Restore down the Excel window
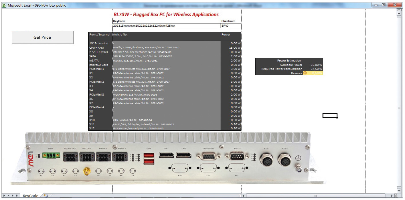Screen dimensions: 405x200 (383, 5)
